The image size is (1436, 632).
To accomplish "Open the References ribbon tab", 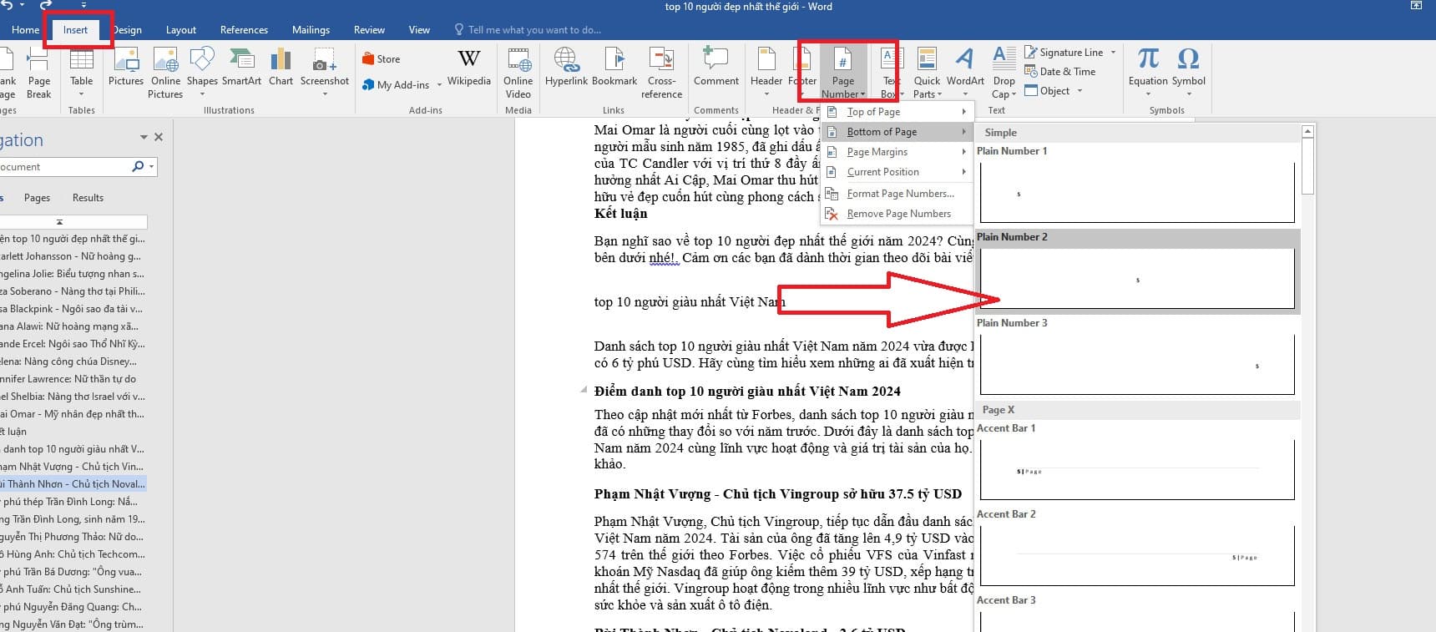I will 244,30.
